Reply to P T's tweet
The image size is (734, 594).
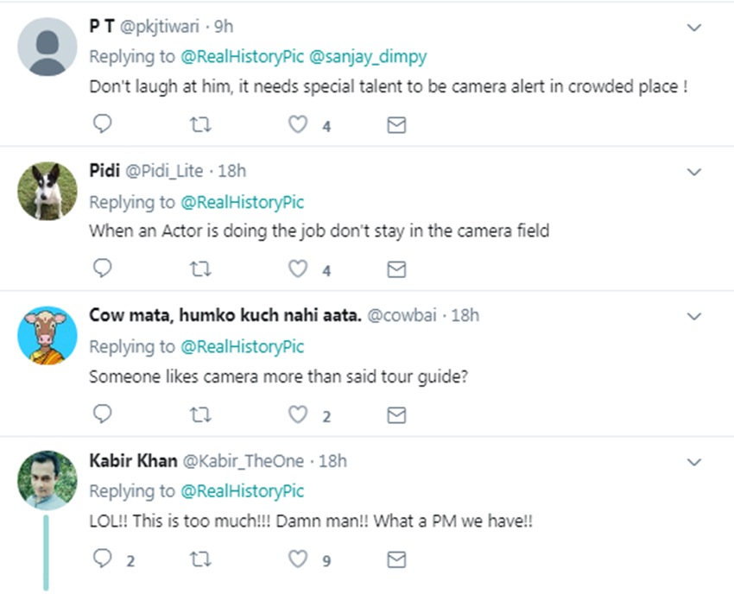(x=102, y=125)
